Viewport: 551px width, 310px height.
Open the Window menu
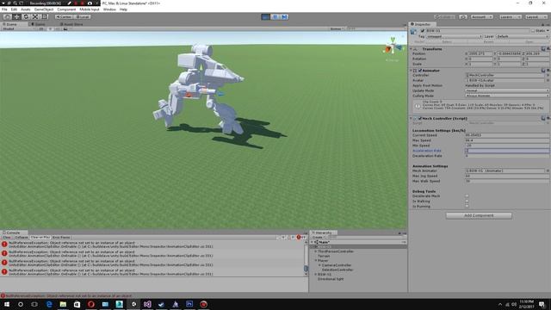109,9
